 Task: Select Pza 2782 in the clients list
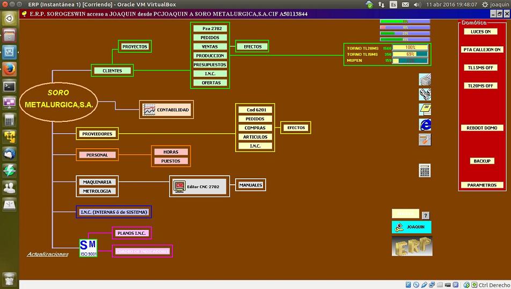click(210, 28)
